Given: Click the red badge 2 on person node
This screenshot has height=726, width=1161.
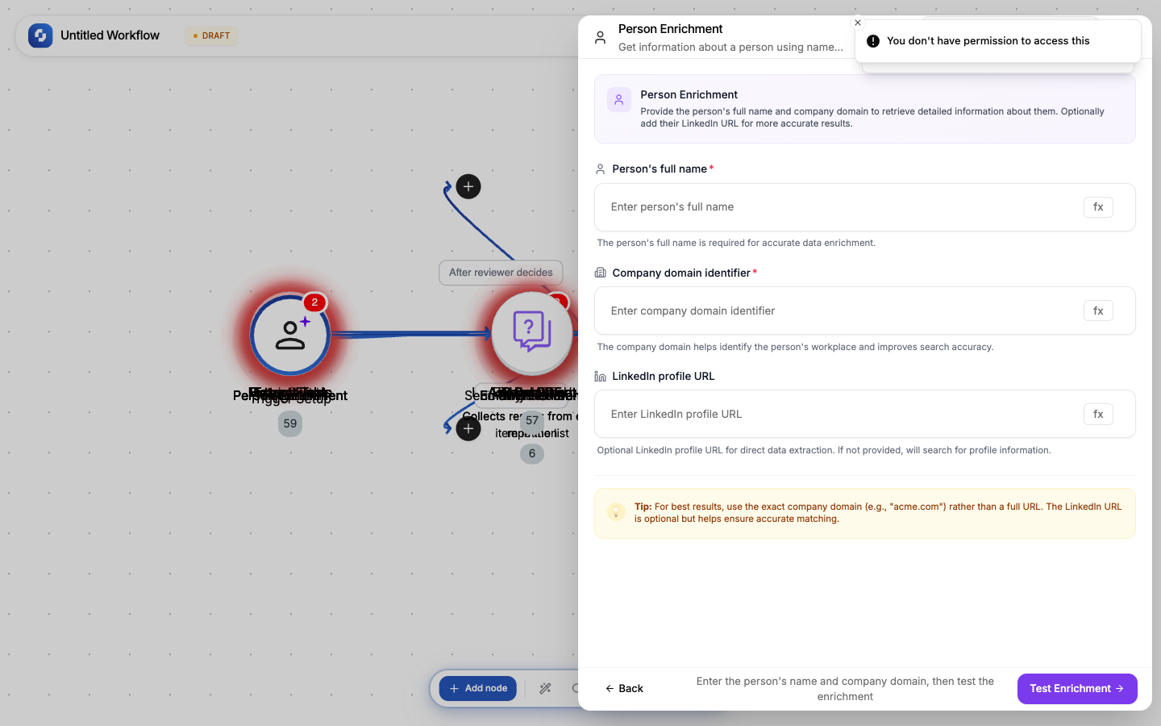Looking at the screenshot, I should click(314, 302).
